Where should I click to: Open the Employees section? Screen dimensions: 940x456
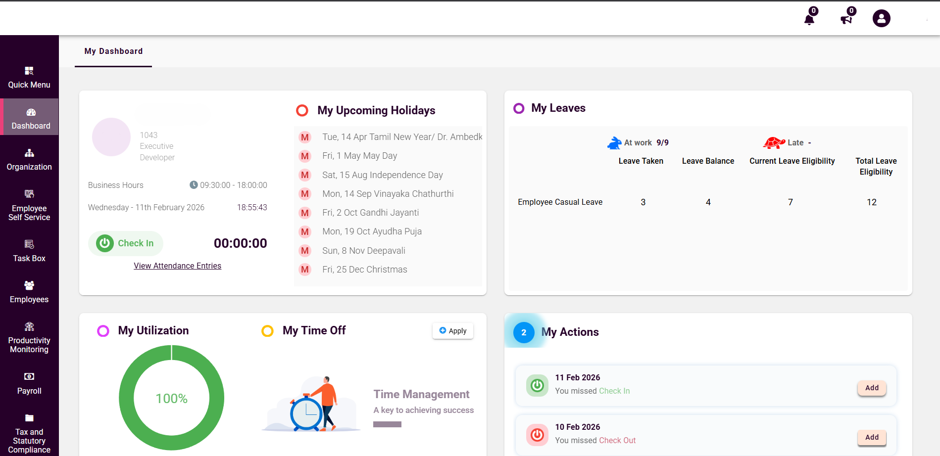[29, 291]
